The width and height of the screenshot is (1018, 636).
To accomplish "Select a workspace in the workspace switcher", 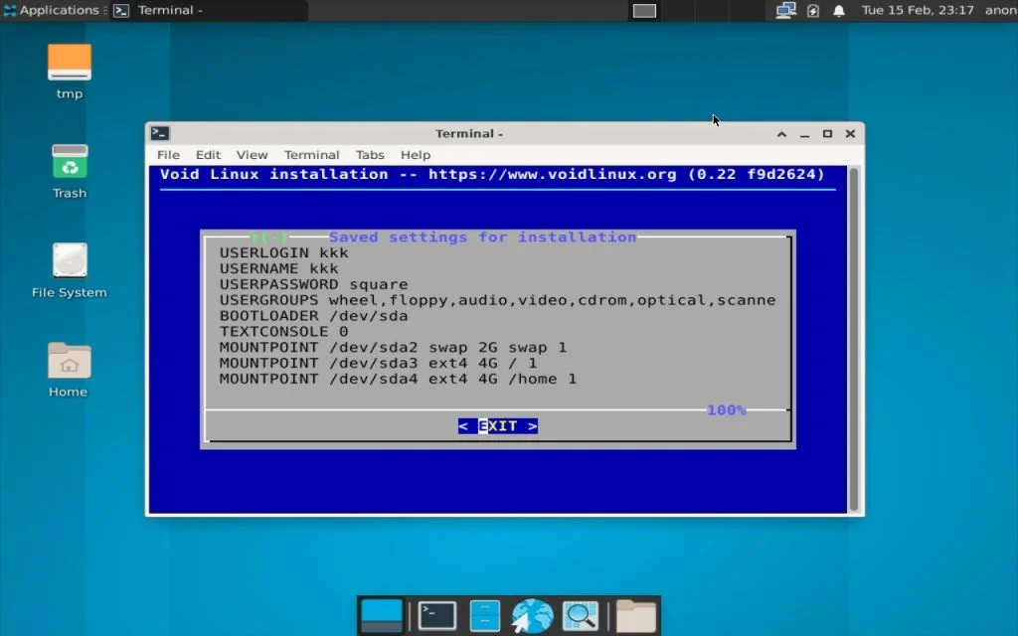I will [x=644, y=11].
